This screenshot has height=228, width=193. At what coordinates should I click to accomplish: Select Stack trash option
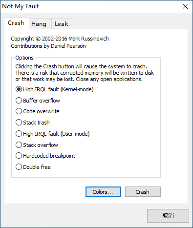pyautogui.click(x=33, y=123)
